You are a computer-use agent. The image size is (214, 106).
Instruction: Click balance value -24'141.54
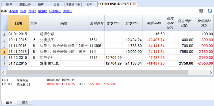pyautogui.click(x=154, y=52)
